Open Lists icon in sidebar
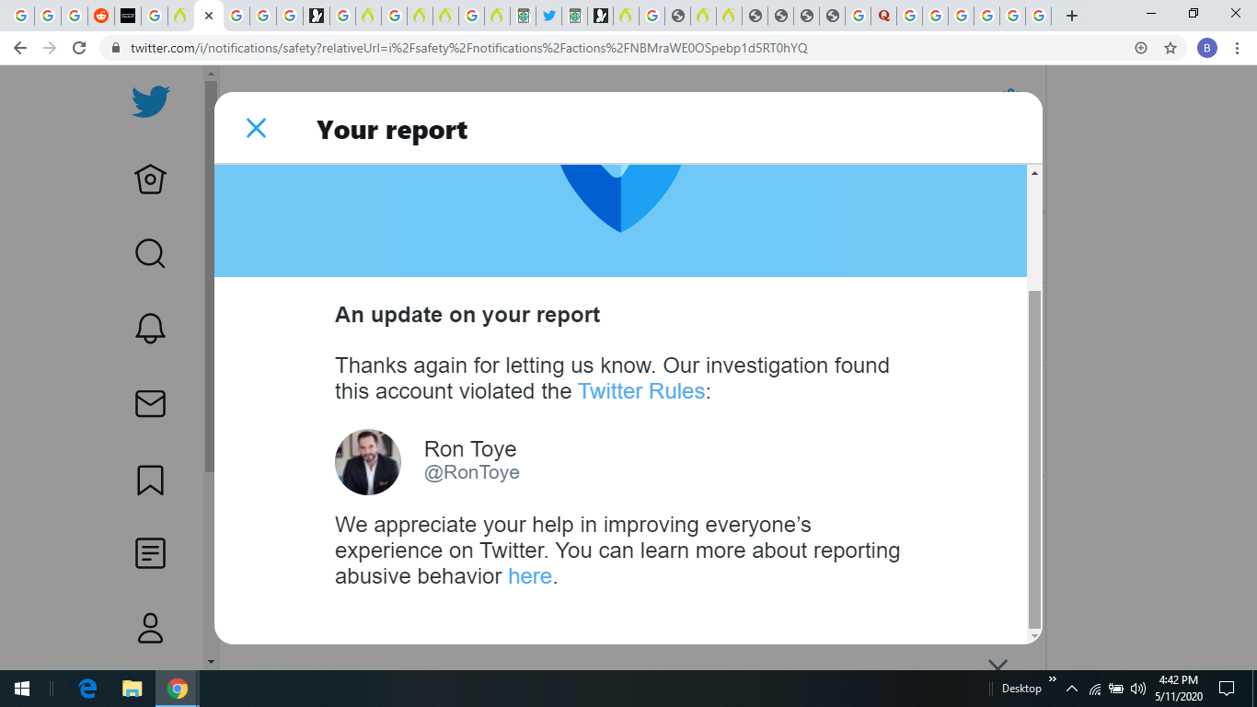Screen dimensions: 1257x707 pos(150,553)
